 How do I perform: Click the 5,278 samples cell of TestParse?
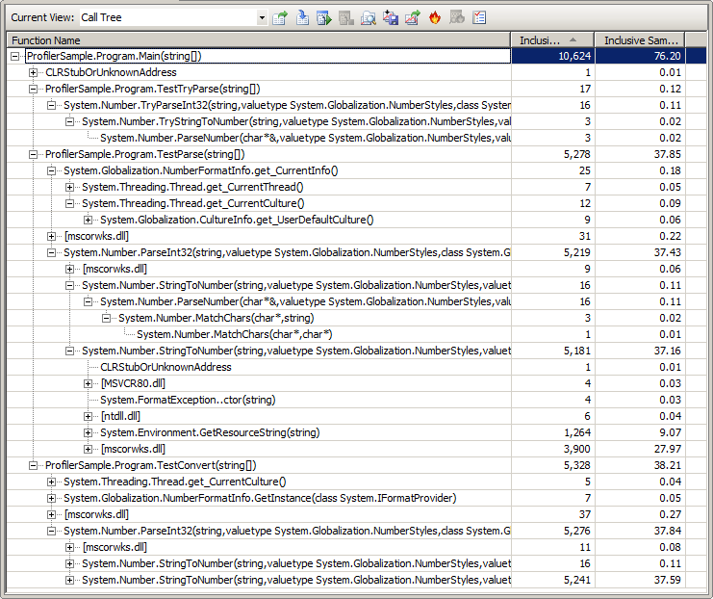pyautogui.click(x=553, y=154)
